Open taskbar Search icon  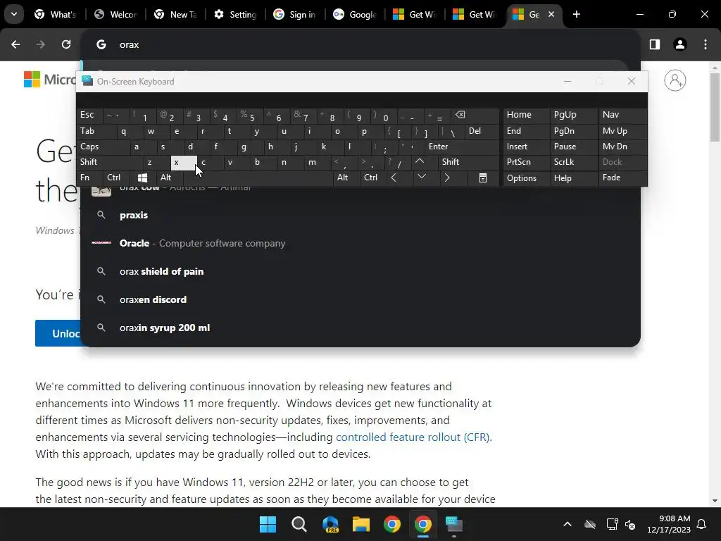[x=299, y=524]
